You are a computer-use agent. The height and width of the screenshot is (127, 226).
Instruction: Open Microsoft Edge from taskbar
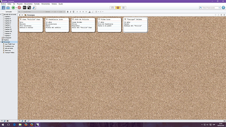pos(14,125)
